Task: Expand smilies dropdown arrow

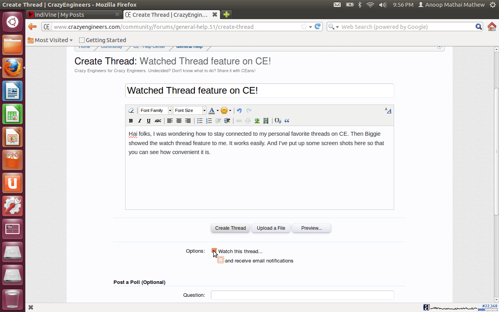Action: point(230,111)
